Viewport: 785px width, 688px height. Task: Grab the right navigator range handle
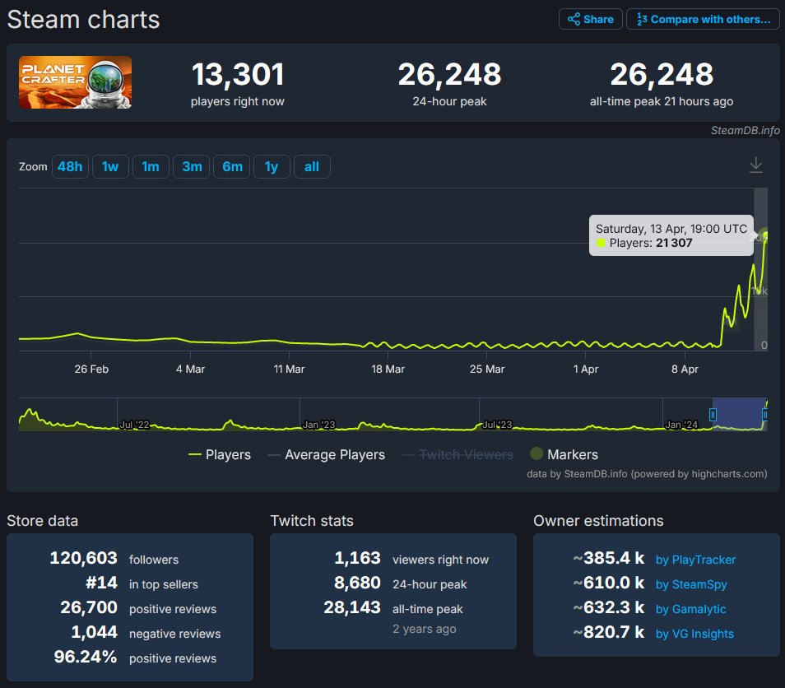coord(765,415)
